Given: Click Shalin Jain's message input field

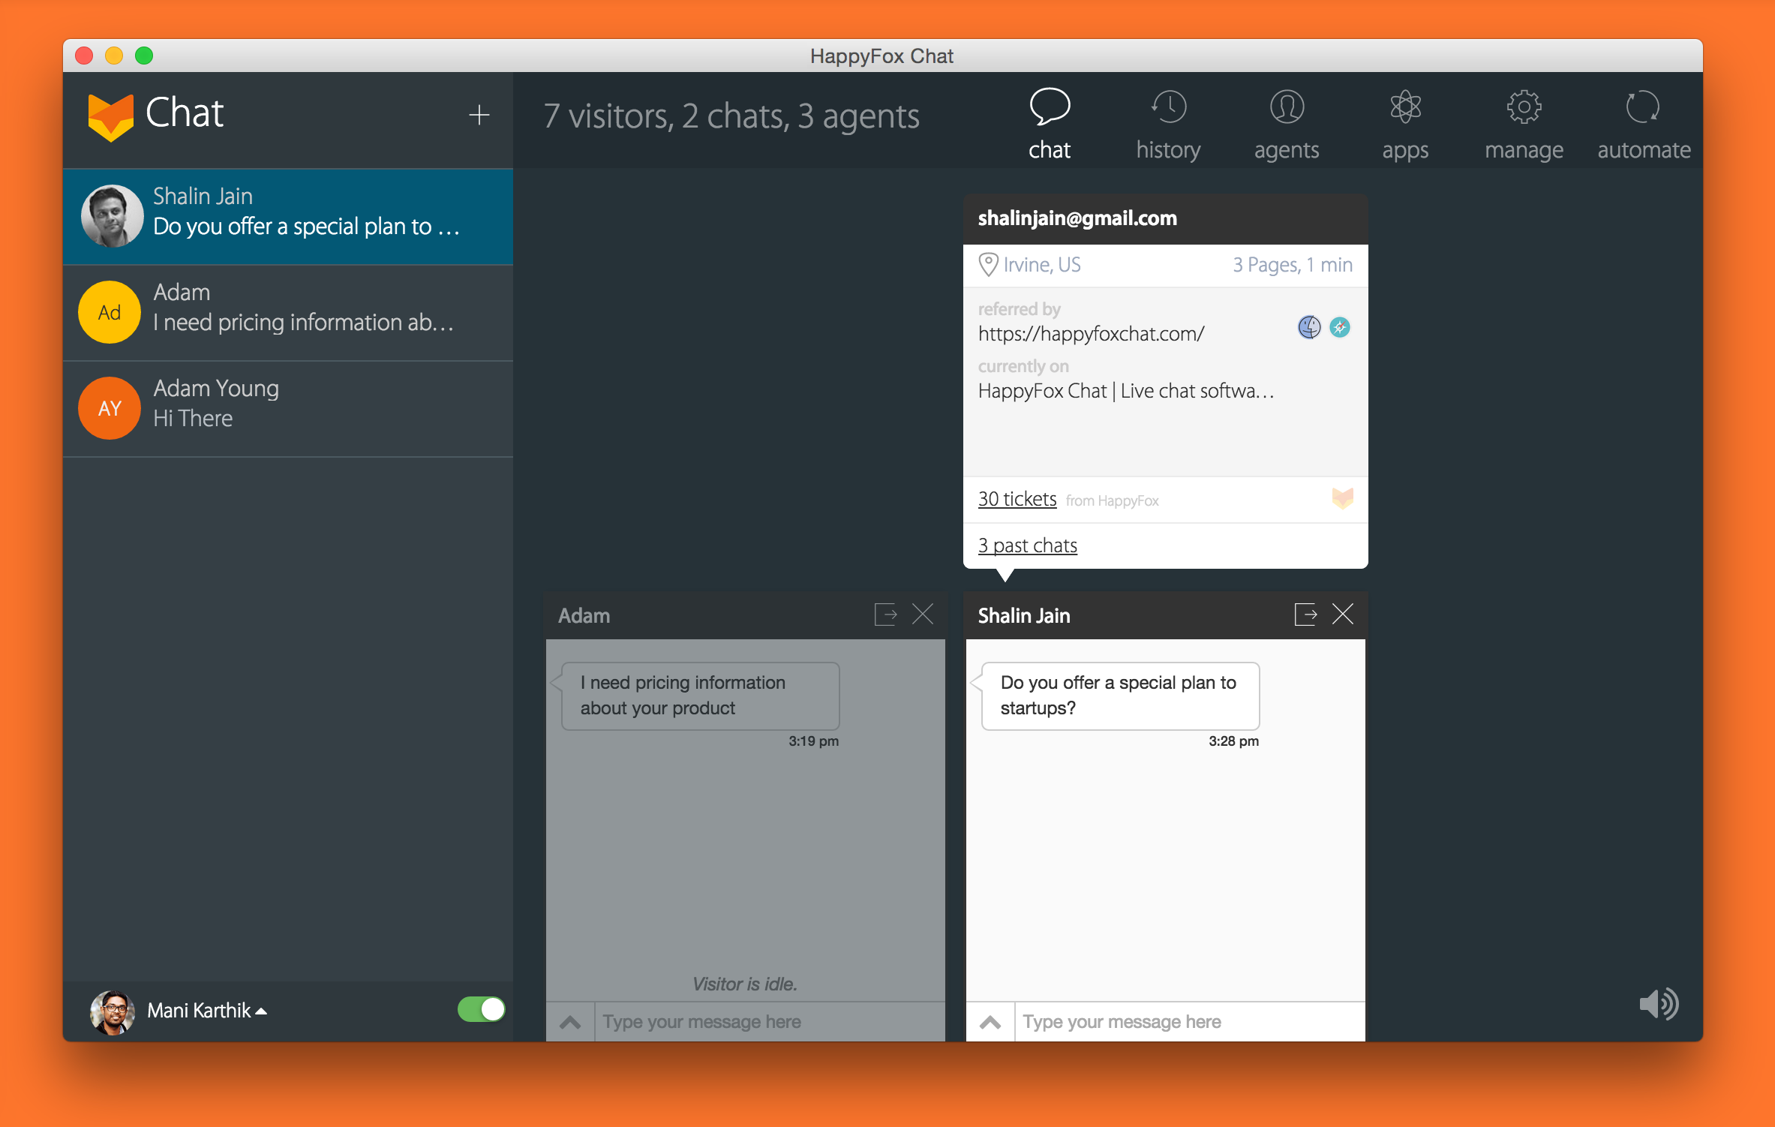Looking at the screenshot, I should tap(1188, 1022).
